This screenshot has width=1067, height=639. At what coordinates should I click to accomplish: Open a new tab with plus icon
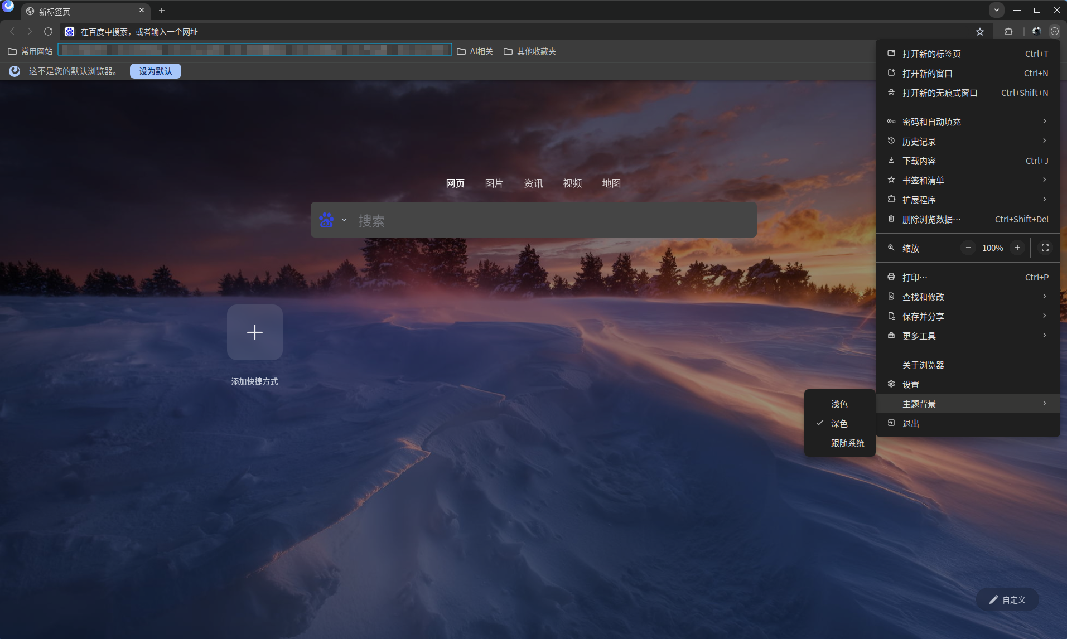[162, 11]
